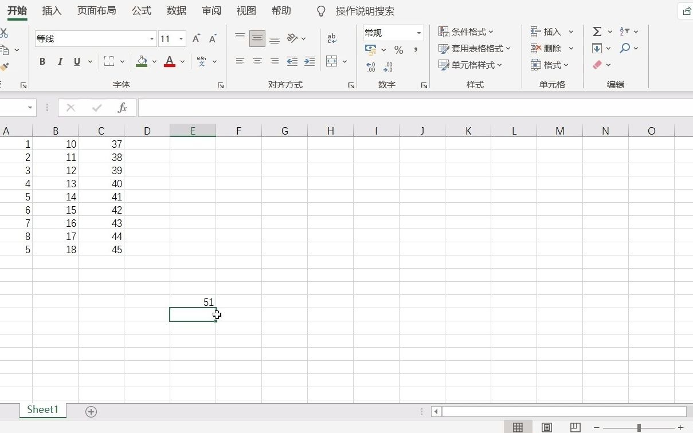Add a new worksheet with the plus button
This screenshot has height=433, width=693.
click(91, 411)
